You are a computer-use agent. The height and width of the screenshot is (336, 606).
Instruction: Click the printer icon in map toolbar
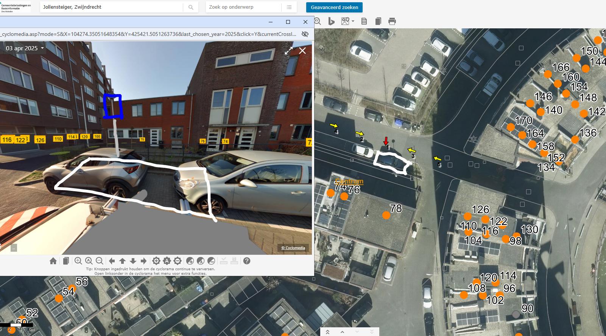click(x=392, y=22)
